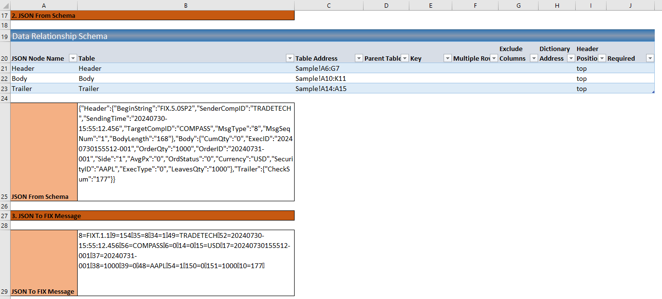Open the Dictionary Address filter dropdown
662x299 pixels.
(x=570, y=58)
